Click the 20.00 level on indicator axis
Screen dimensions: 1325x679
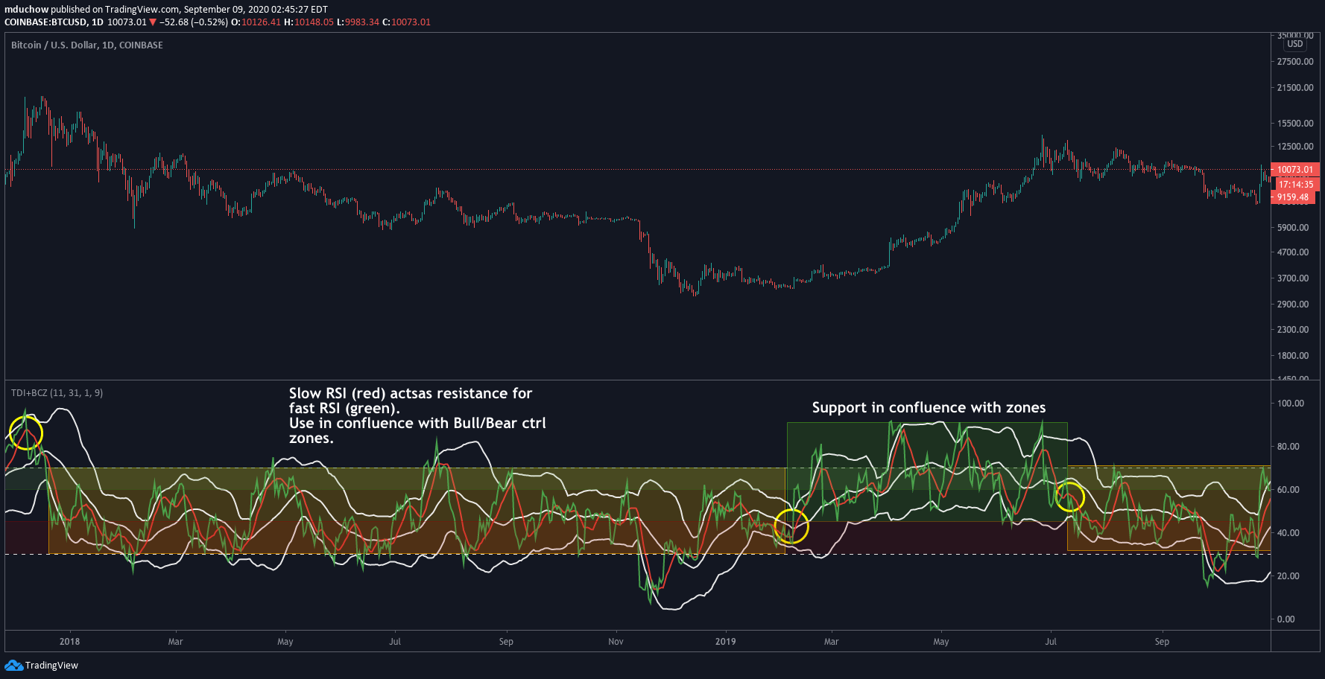click(x=1288, y=576)
